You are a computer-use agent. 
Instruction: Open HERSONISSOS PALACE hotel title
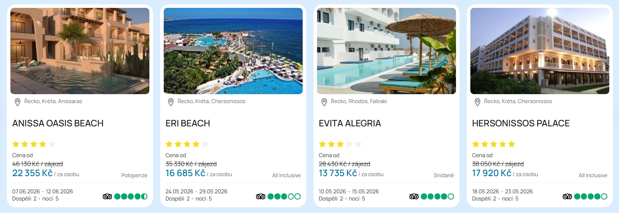521,124
